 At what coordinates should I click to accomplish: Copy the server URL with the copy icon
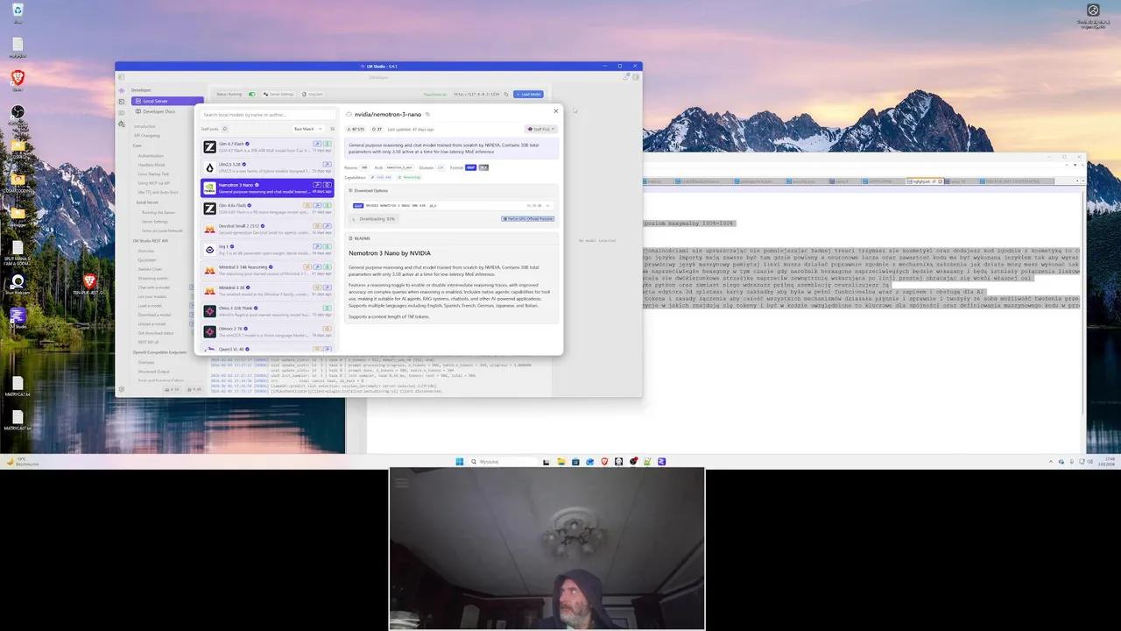[x=506, y=94]
